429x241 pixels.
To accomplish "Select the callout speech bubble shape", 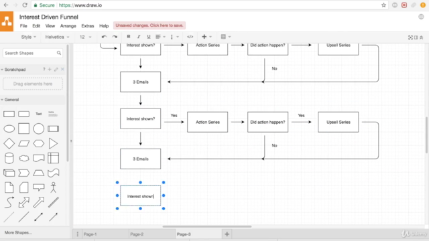I will click(x=39, y=187).
